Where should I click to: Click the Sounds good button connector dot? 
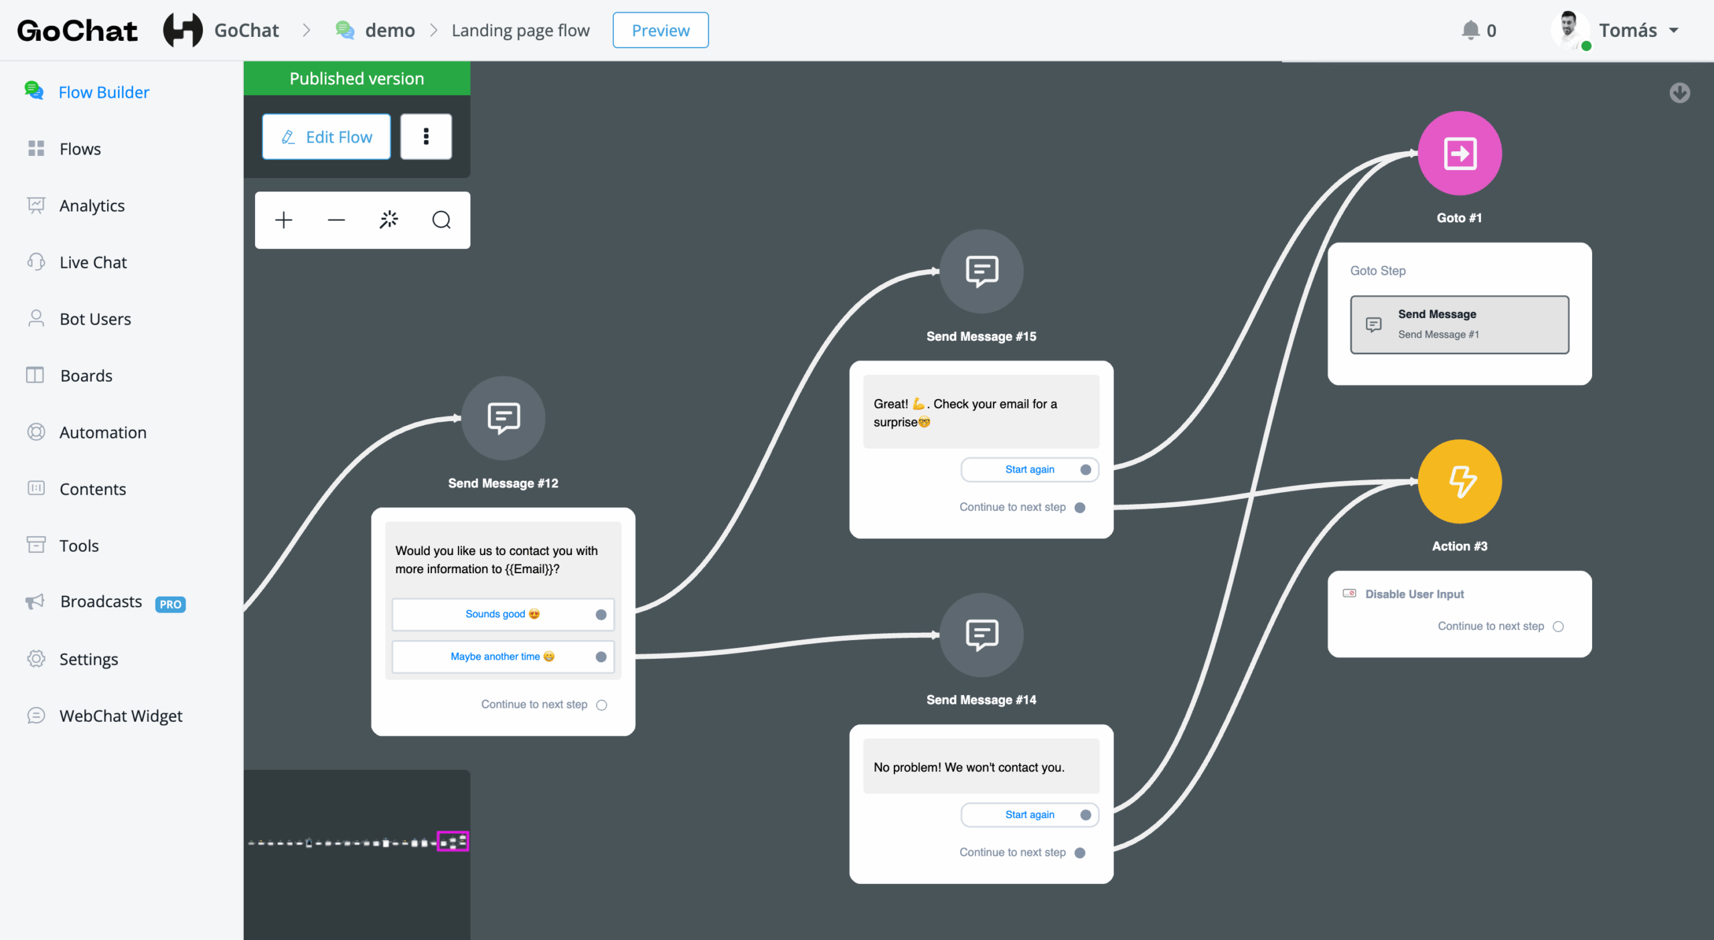[601, 615]
